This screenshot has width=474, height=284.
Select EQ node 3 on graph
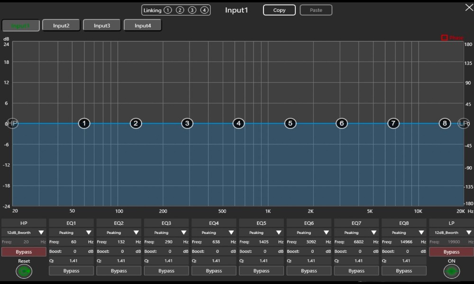[x=187, y=123]
